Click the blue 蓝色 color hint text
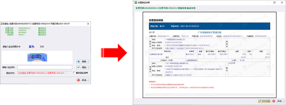 point(31,47)
